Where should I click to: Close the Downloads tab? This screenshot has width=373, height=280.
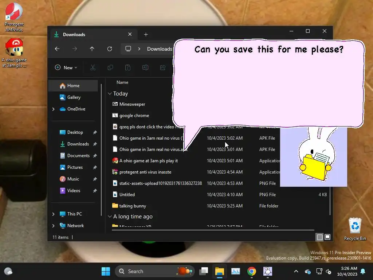pos(130,34)
